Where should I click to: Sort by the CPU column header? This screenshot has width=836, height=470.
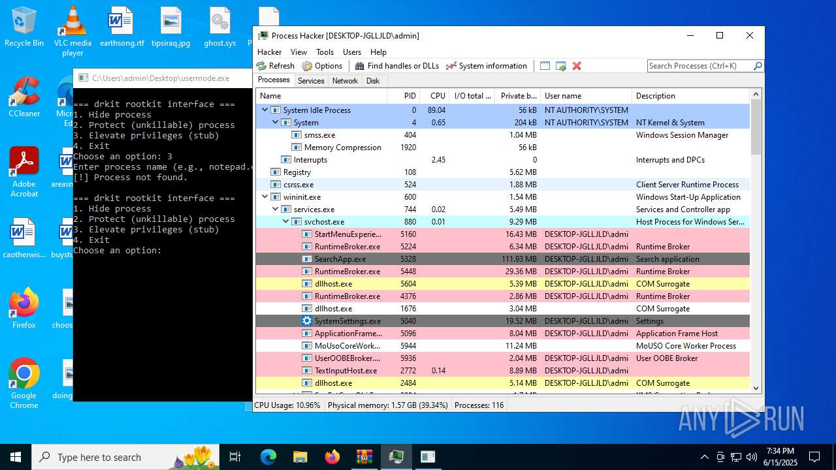tap(435, 96)
